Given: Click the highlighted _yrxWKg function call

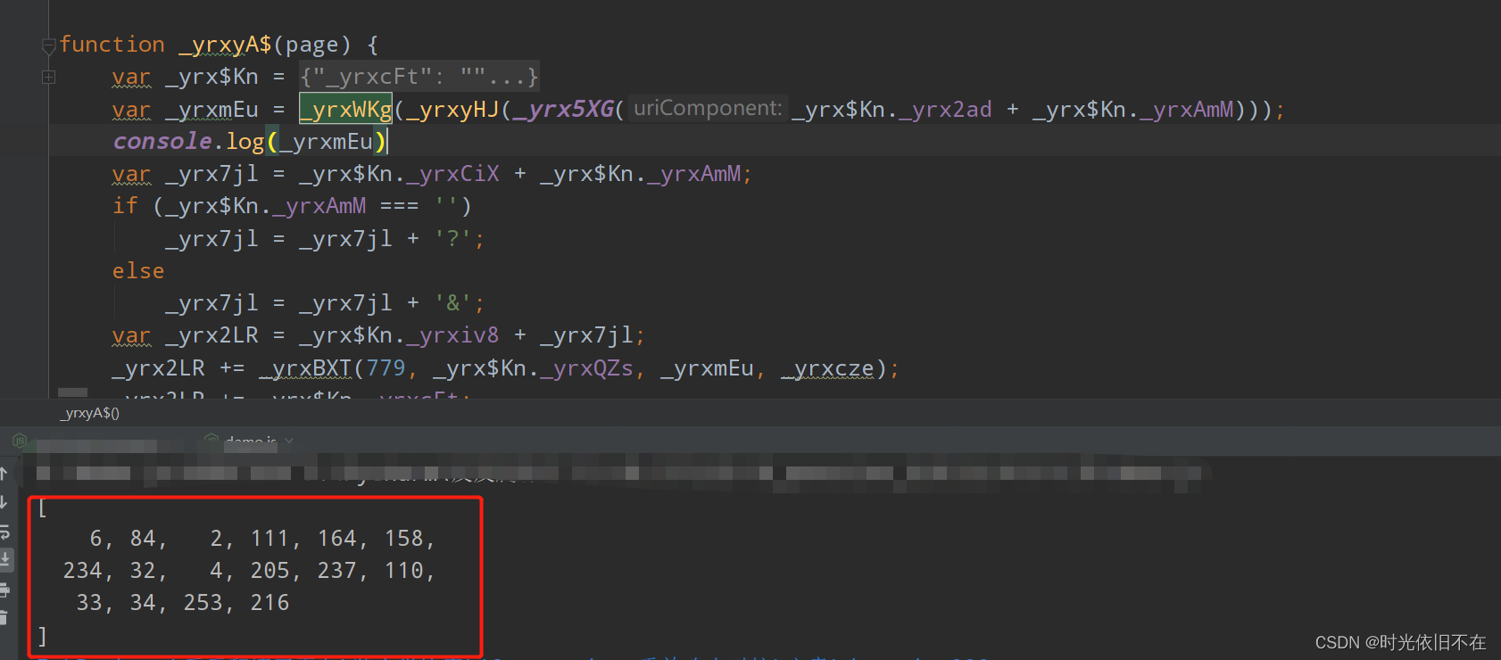Looking at the screenshot, I should (345, 109).
